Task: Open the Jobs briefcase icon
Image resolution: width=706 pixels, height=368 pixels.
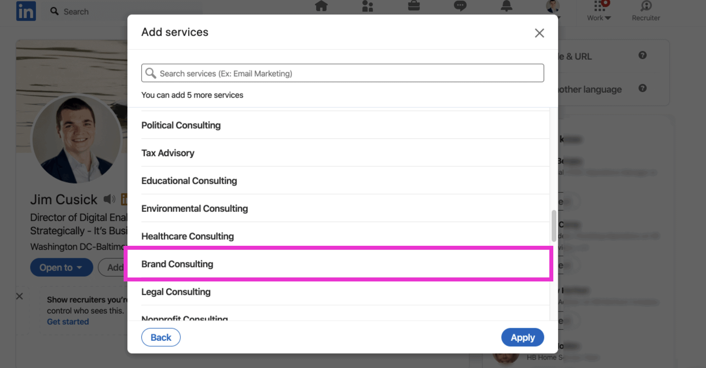Action: (414, 6)
